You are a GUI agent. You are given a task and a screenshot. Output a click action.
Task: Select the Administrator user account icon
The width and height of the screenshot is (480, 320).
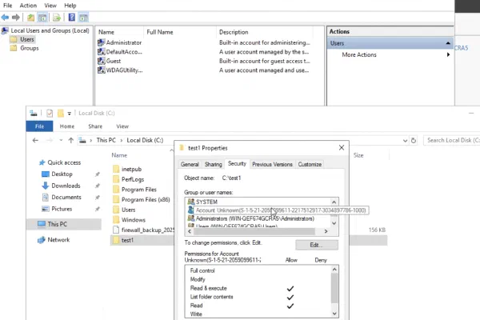pyautogui.click(x=101, y=42)
